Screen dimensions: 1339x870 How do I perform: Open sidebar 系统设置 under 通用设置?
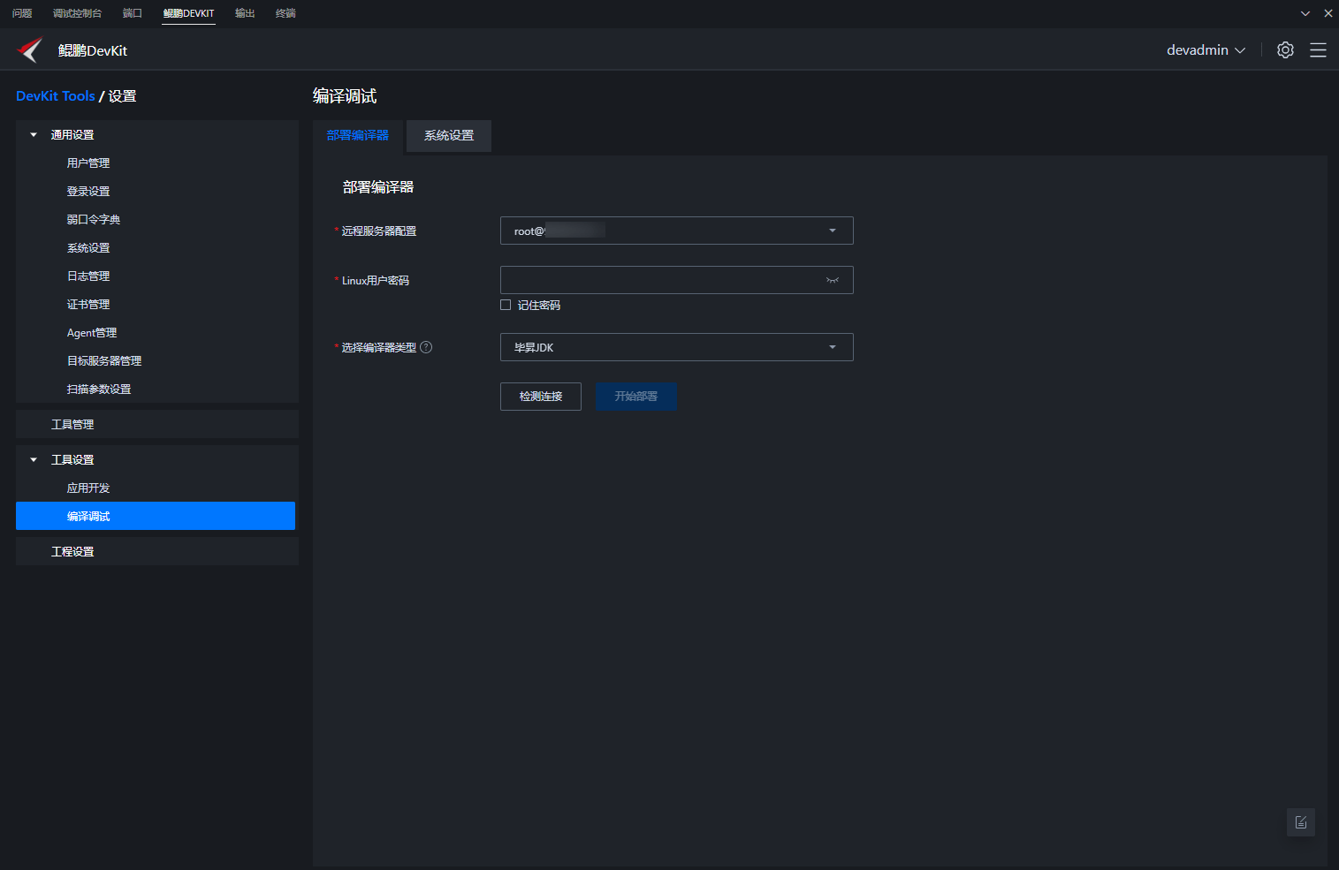(x=88, y=248)
